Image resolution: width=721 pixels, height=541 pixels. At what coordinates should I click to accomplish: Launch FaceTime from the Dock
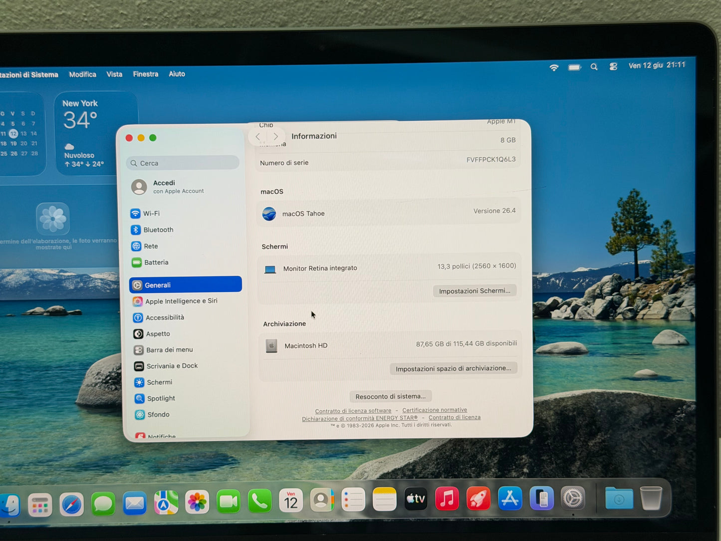tap(229, 502)
